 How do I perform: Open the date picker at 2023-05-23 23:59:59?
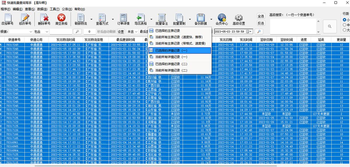point(249,31)
